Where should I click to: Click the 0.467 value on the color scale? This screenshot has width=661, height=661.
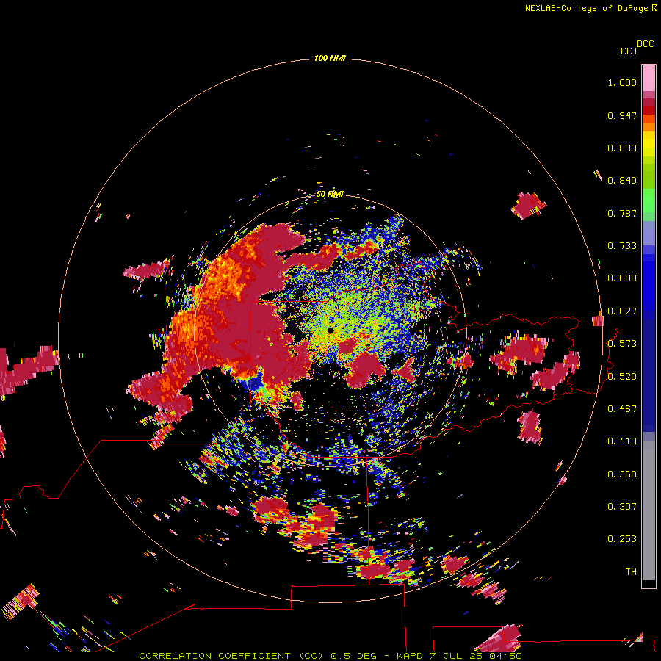pos(622,409)
